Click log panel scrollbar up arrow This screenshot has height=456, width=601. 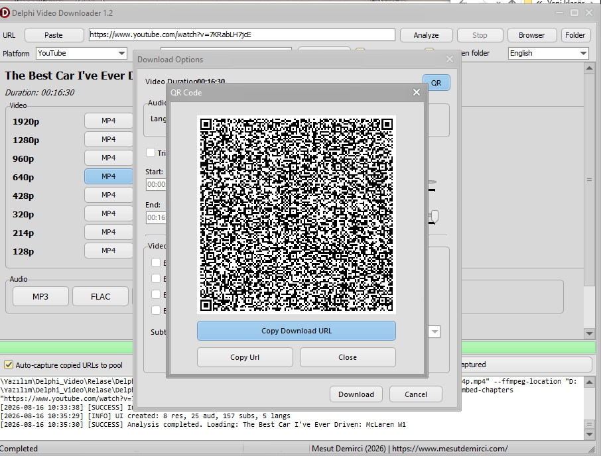(590, 382)
